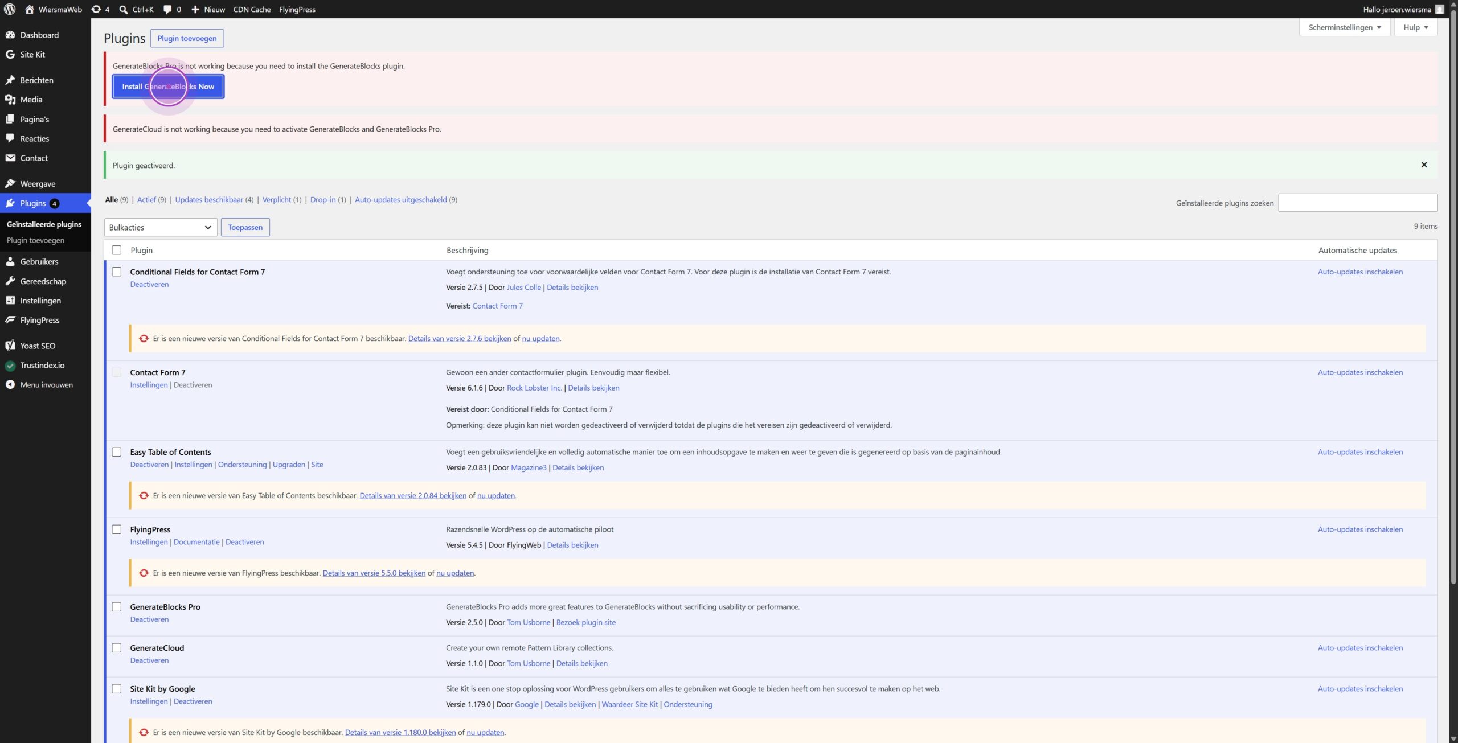Expand the Scherminstellingen panel
Screen dimensions: 1458x743
click(1345, 27)
